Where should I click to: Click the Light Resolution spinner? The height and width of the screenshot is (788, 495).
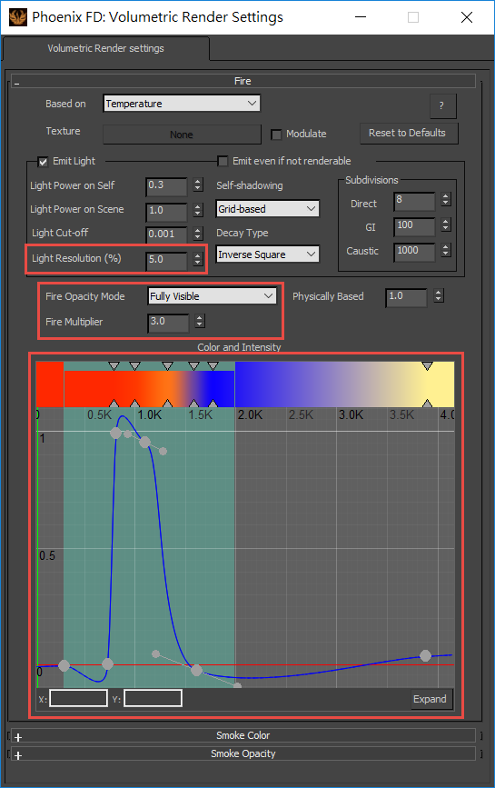pyautogui.click(x=198, y=259)
